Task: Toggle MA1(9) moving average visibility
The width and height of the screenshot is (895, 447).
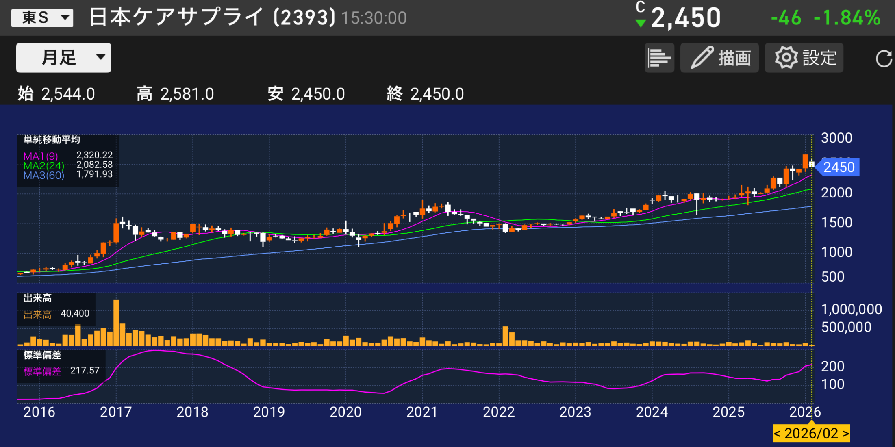Action: pos(41,155)
